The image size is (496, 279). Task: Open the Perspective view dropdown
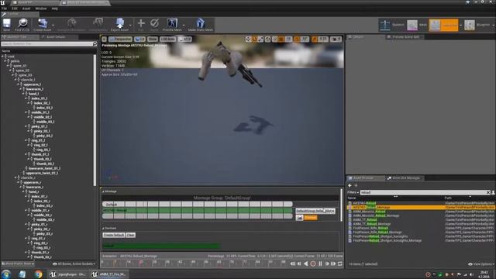point(120,40)
